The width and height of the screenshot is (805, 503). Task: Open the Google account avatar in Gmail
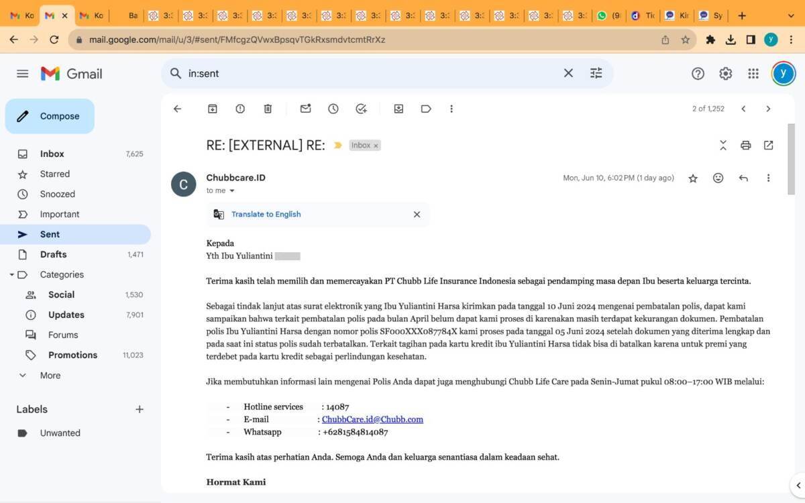(x=783, y=74)
